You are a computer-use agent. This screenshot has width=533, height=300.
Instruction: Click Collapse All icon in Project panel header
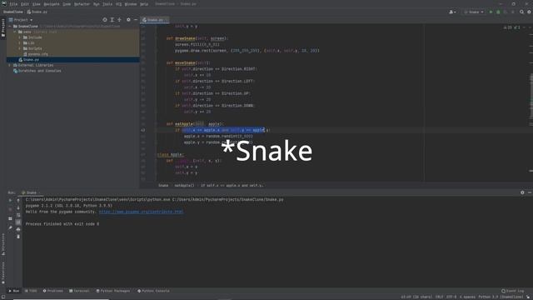click(120, 20)
